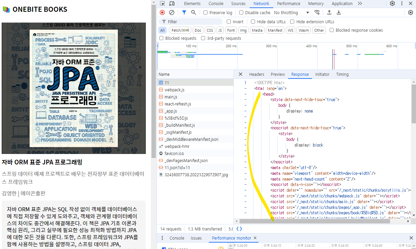The width and height of the screenshot is (416, 249).
Task: Filter requests by JS type
Action: tap(220, 30)
